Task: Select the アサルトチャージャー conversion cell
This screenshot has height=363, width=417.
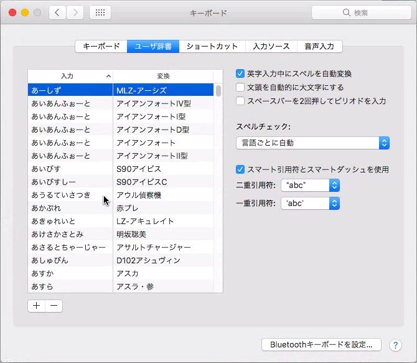Action: [163, 247]
